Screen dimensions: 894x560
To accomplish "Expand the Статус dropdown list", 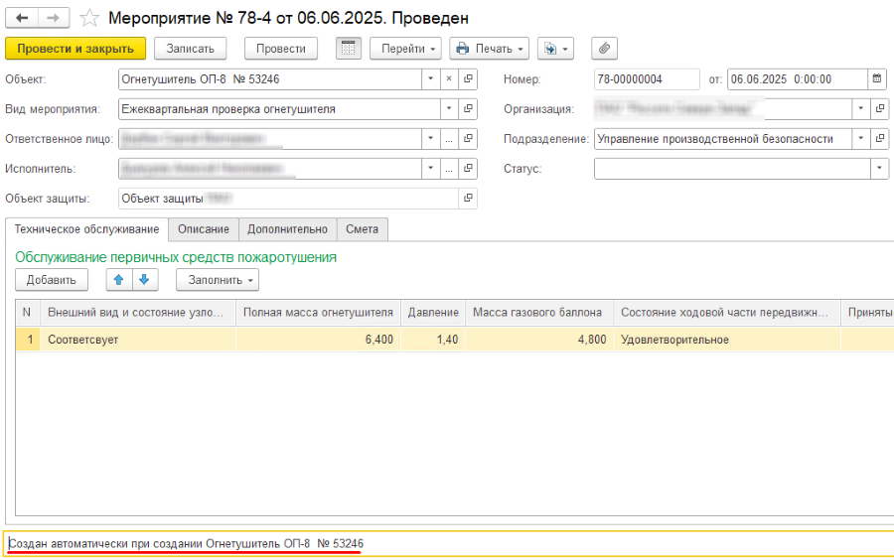I will [x=879, y=169].
